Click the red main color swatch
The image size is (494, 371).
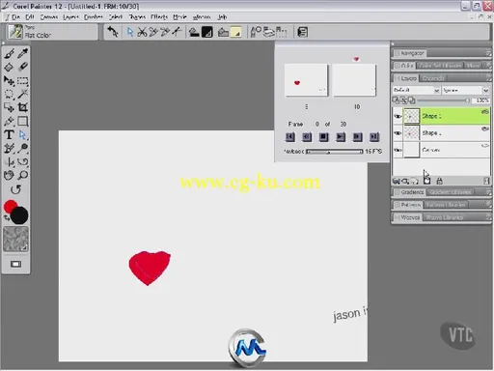click(x=10, y=206)
